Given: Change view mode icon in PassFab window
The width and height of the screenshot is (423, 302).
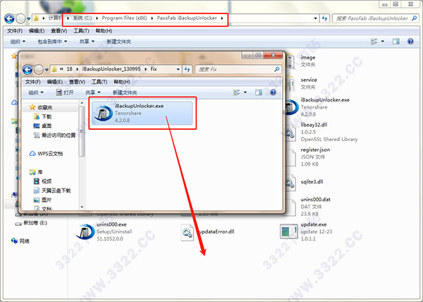Looking at the screenshot, I should pos(374,42).
